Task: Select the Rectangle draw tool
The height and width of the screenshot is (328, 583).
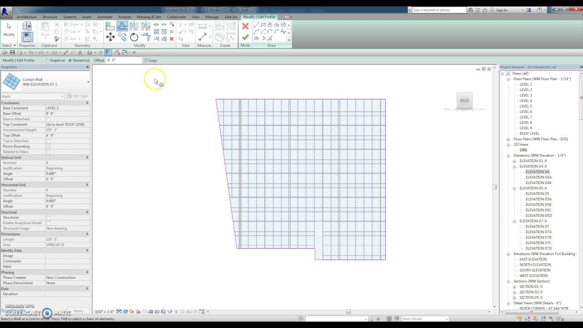Action: click(x=263, y=25)
